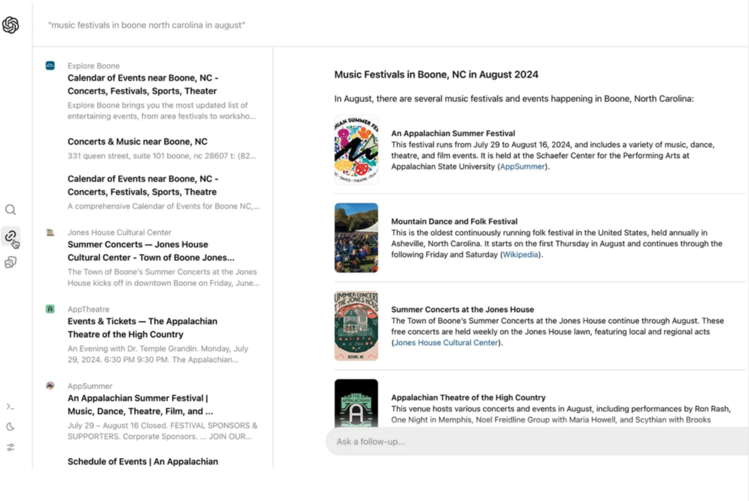
Task: Toggle dark mode with the moon icon
Action: coord(10,427)
